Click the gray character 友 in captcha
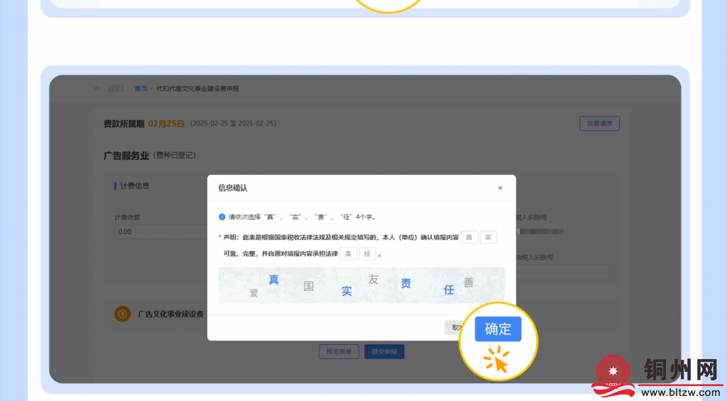727x401 pixels. click(x=373, y=280)
